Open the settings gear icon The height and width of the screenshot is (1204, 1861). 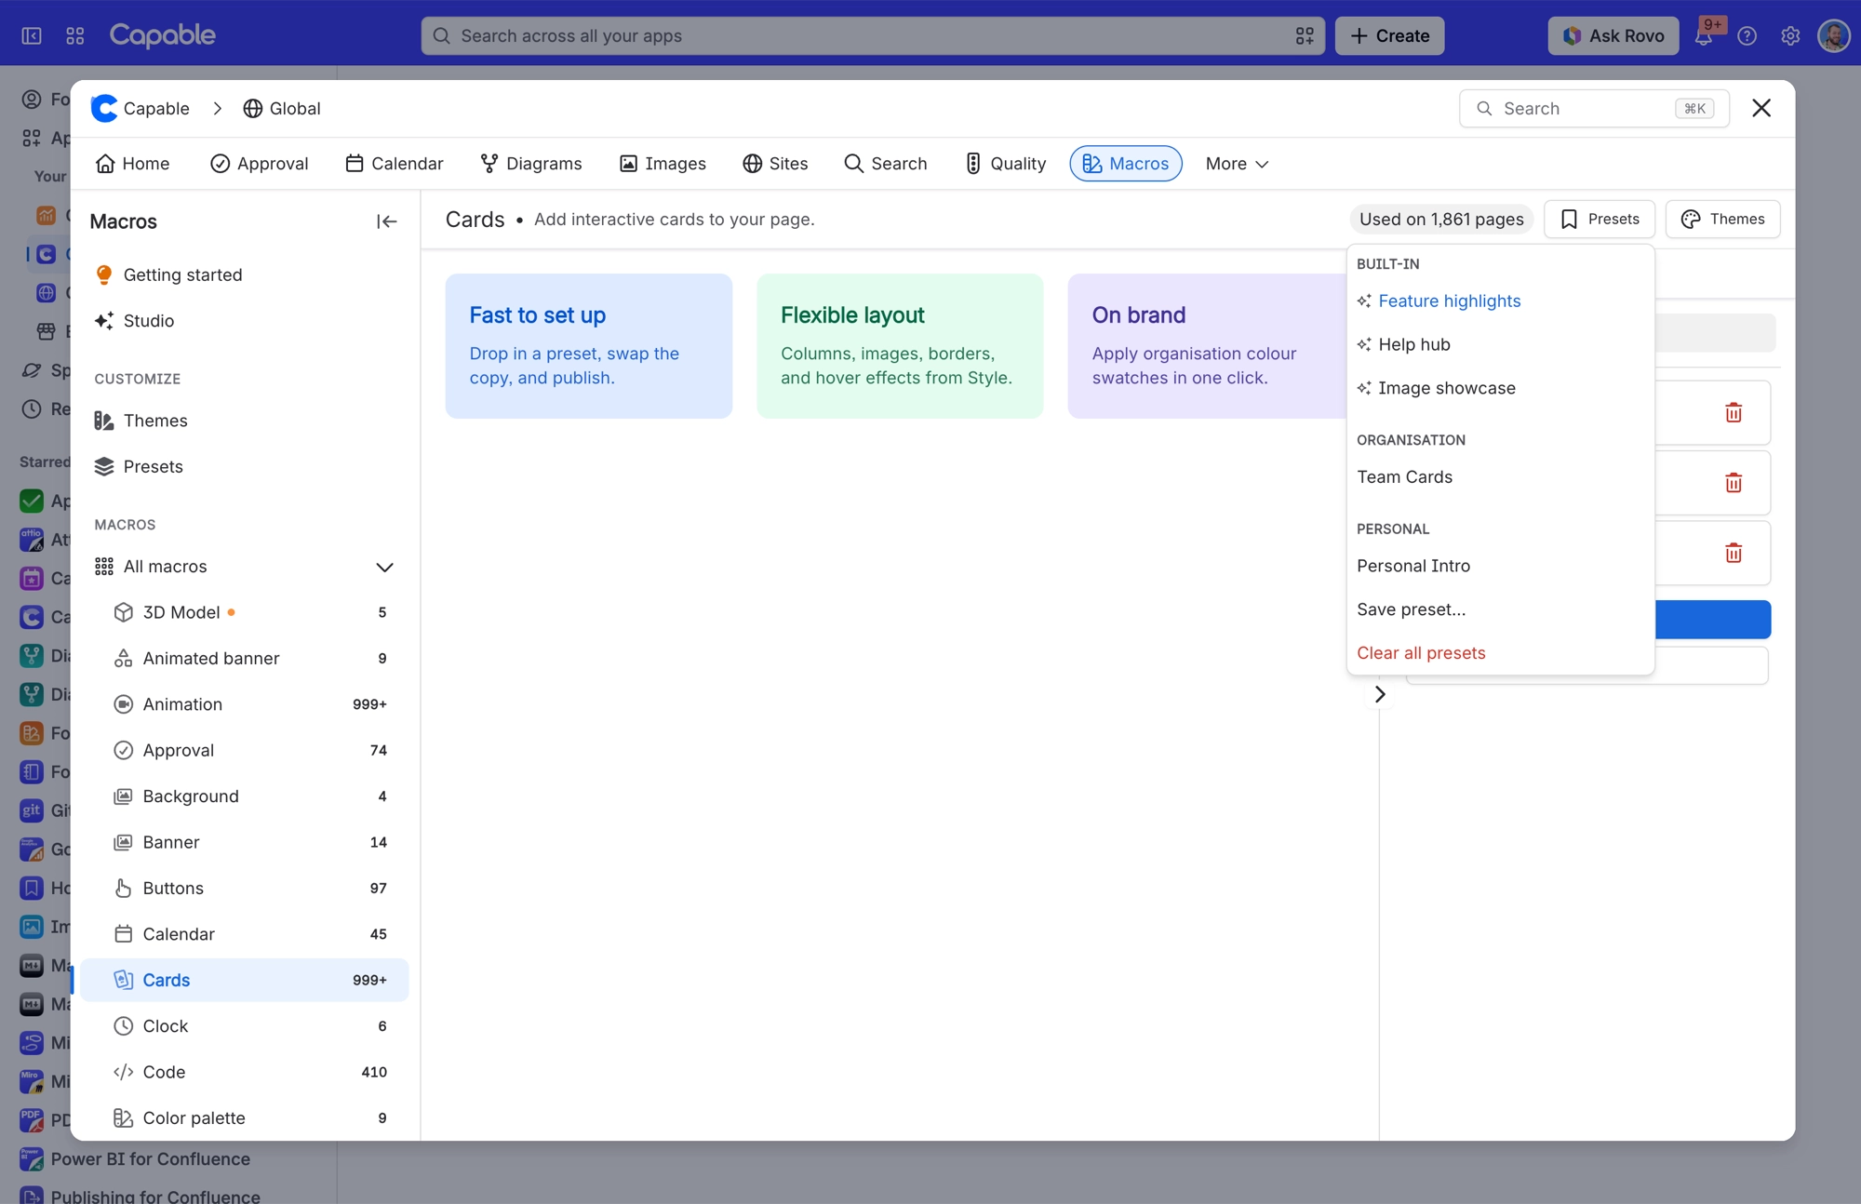[x=1790, y=35]
